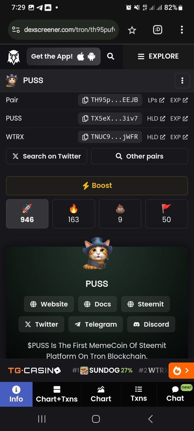Click the Boost button
The width and height of the screenshot is (194, 431).
[x=97, y=185]
